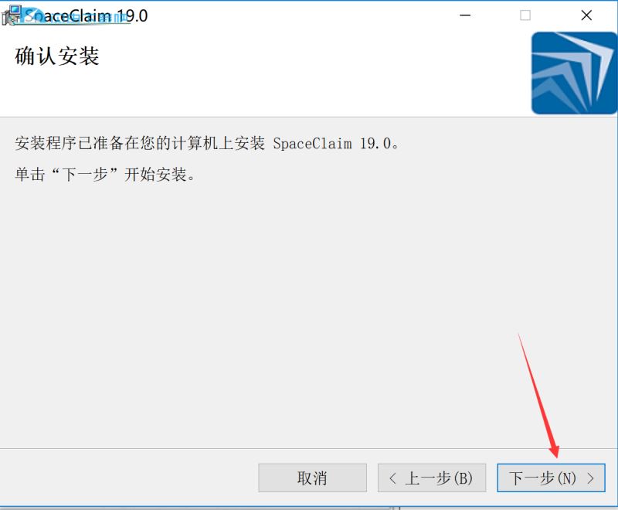This screenshot has height=510, width=618.
Task: Click the message beginning 安装程序已准备
Action: coord(207,143)
